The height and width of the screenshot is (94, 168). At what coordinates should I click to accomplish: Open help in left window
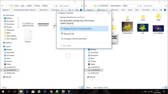click(81, 10)
